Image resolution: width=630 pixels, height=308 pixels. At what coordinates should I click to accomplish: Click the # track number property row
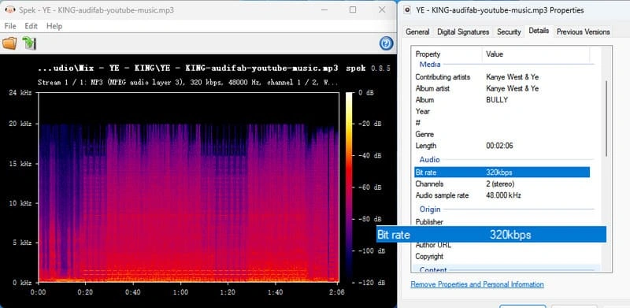pyautogui.click(x=502, y=123)
